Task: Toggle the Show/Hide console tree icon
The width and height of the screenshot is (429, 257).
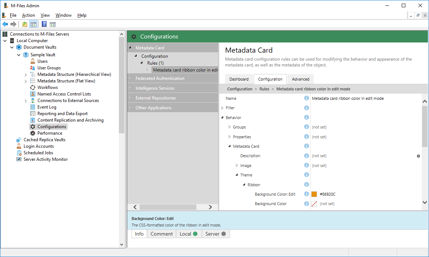Action: click(33, 24)
